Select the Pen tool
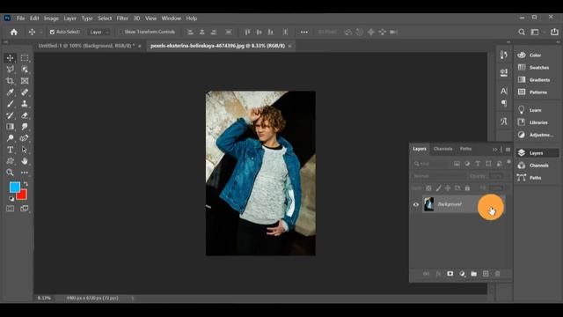The image size is (563, 317). [x=25, y=138]
